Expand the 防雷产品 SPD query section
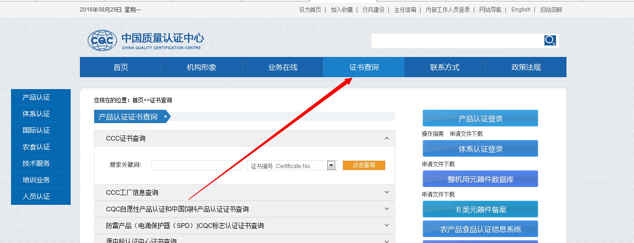This screenshot has height=243, width=634. coord(387,226)
